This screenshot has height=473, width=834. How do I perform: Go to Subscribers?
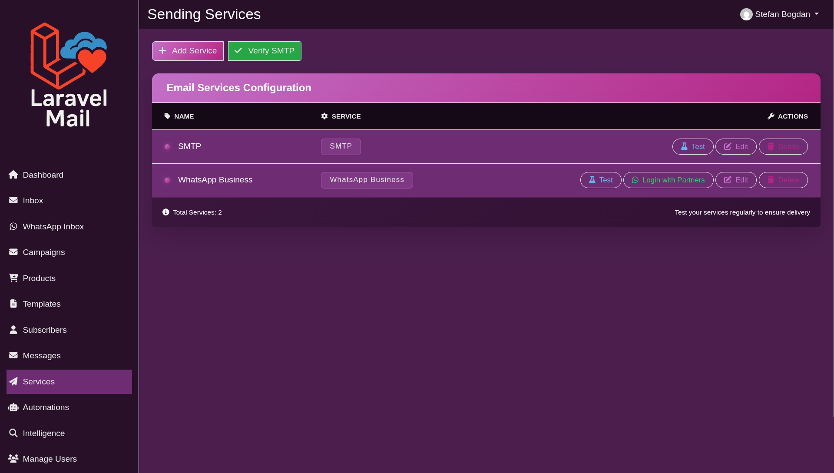pos(69,330)
